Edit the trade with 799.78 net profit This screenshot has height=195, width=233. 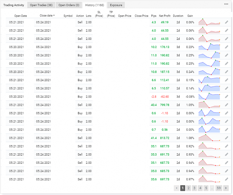point(226,105)
